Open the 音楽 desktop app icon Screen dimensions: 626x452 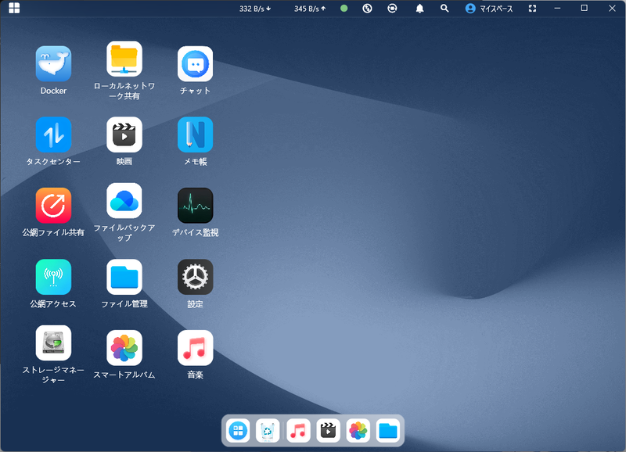(195, 348)
